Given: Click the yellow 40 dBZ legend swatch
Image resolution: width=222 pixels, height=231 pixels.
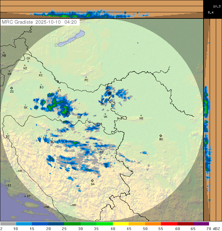Looking at the screenshot, I should 121,224.
